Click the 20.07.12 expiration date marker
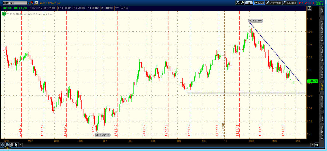327x151 pixels. (93, 130)
